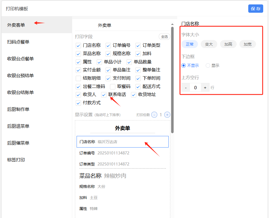The width and height of the screenshot is (269, 218).
Task: Set font size to 变大
Action: pyautogui.click(x=209, y=44)
